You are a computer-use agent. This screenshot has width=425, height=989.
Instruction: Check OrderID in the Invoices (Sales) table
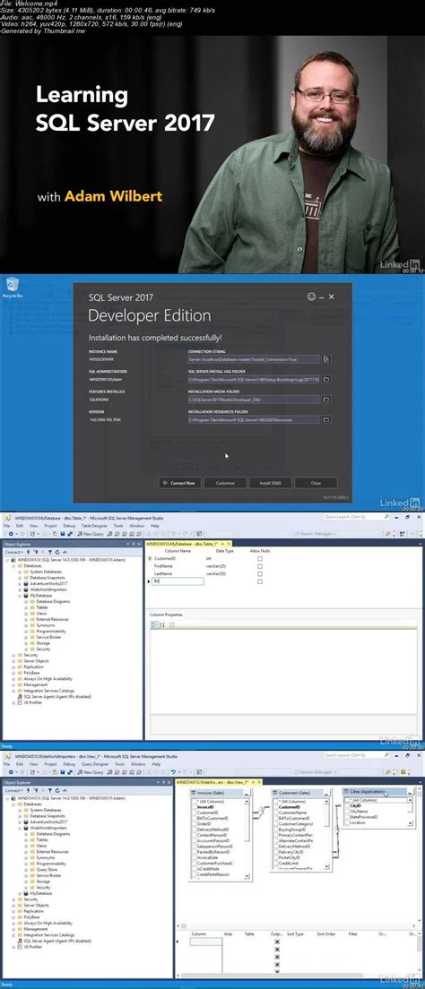194,824
